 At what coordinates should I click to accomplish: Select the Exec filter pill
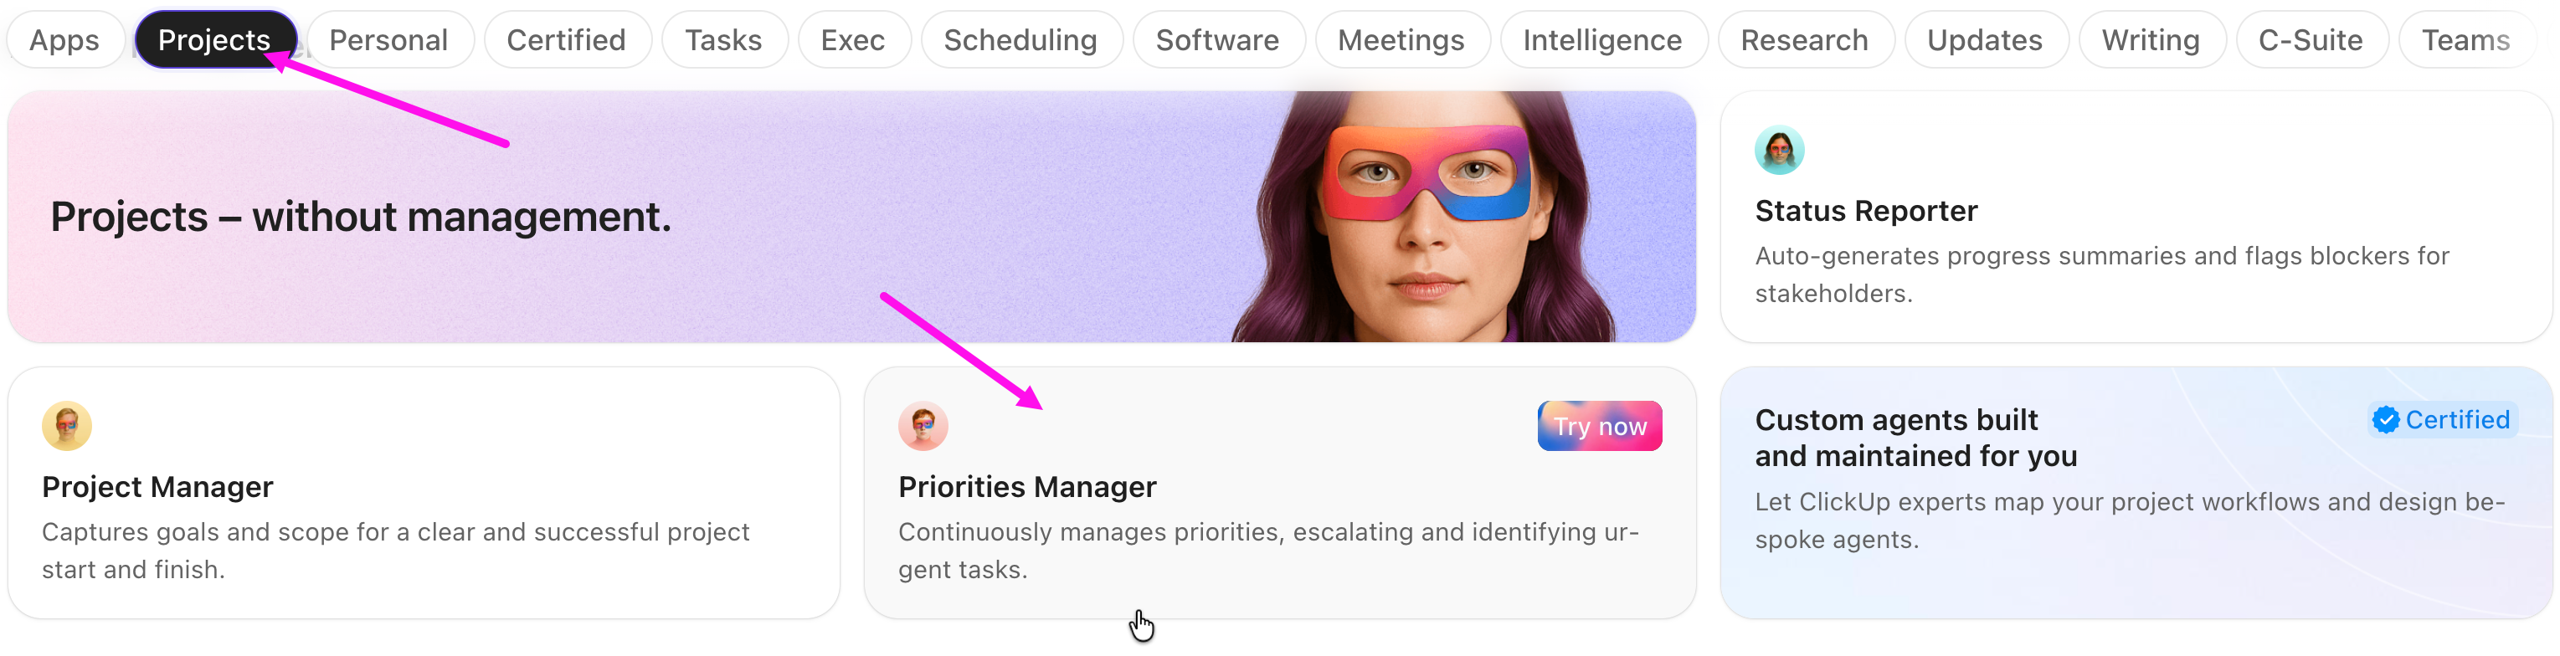pyautogui.click(x=853, y=40)
